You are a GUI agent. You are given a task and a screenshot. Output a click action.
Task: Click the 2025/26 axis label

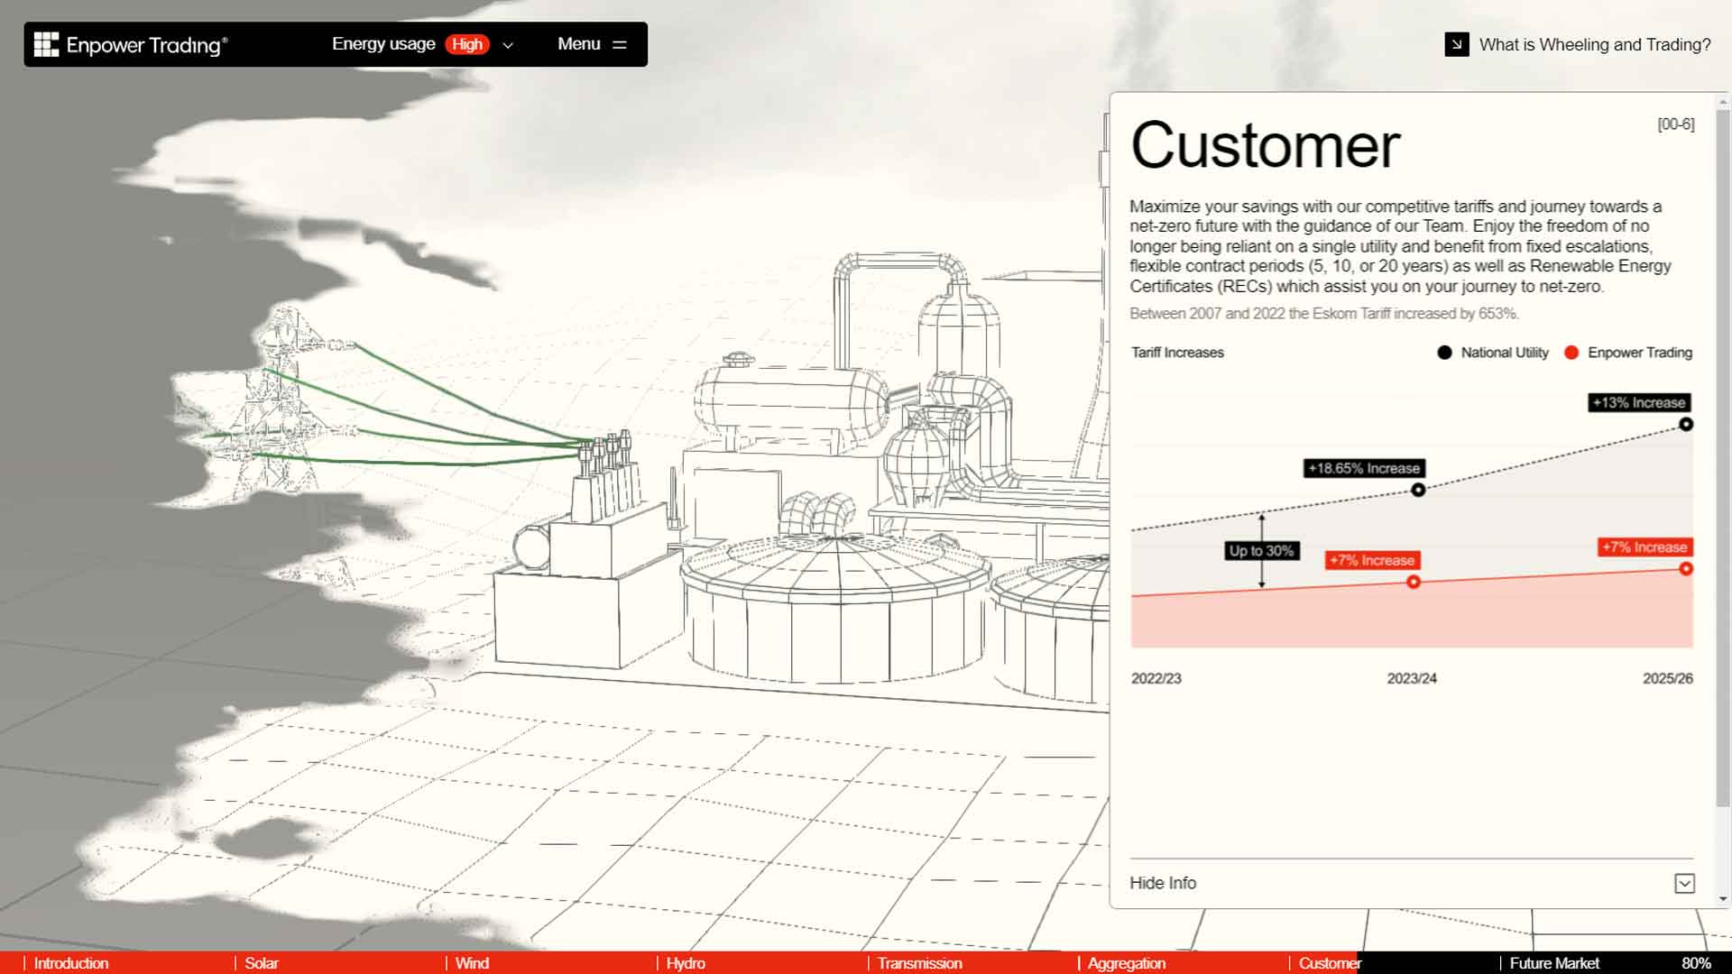click(1667, 678)
